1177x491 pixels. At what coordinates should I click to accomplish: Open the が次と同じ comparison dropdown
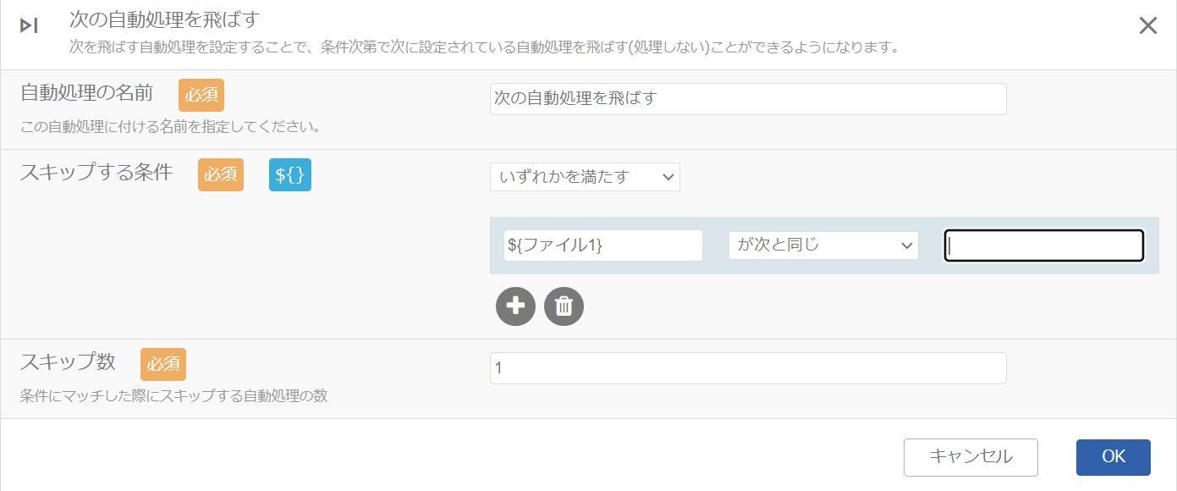click(x=822, y=245)
